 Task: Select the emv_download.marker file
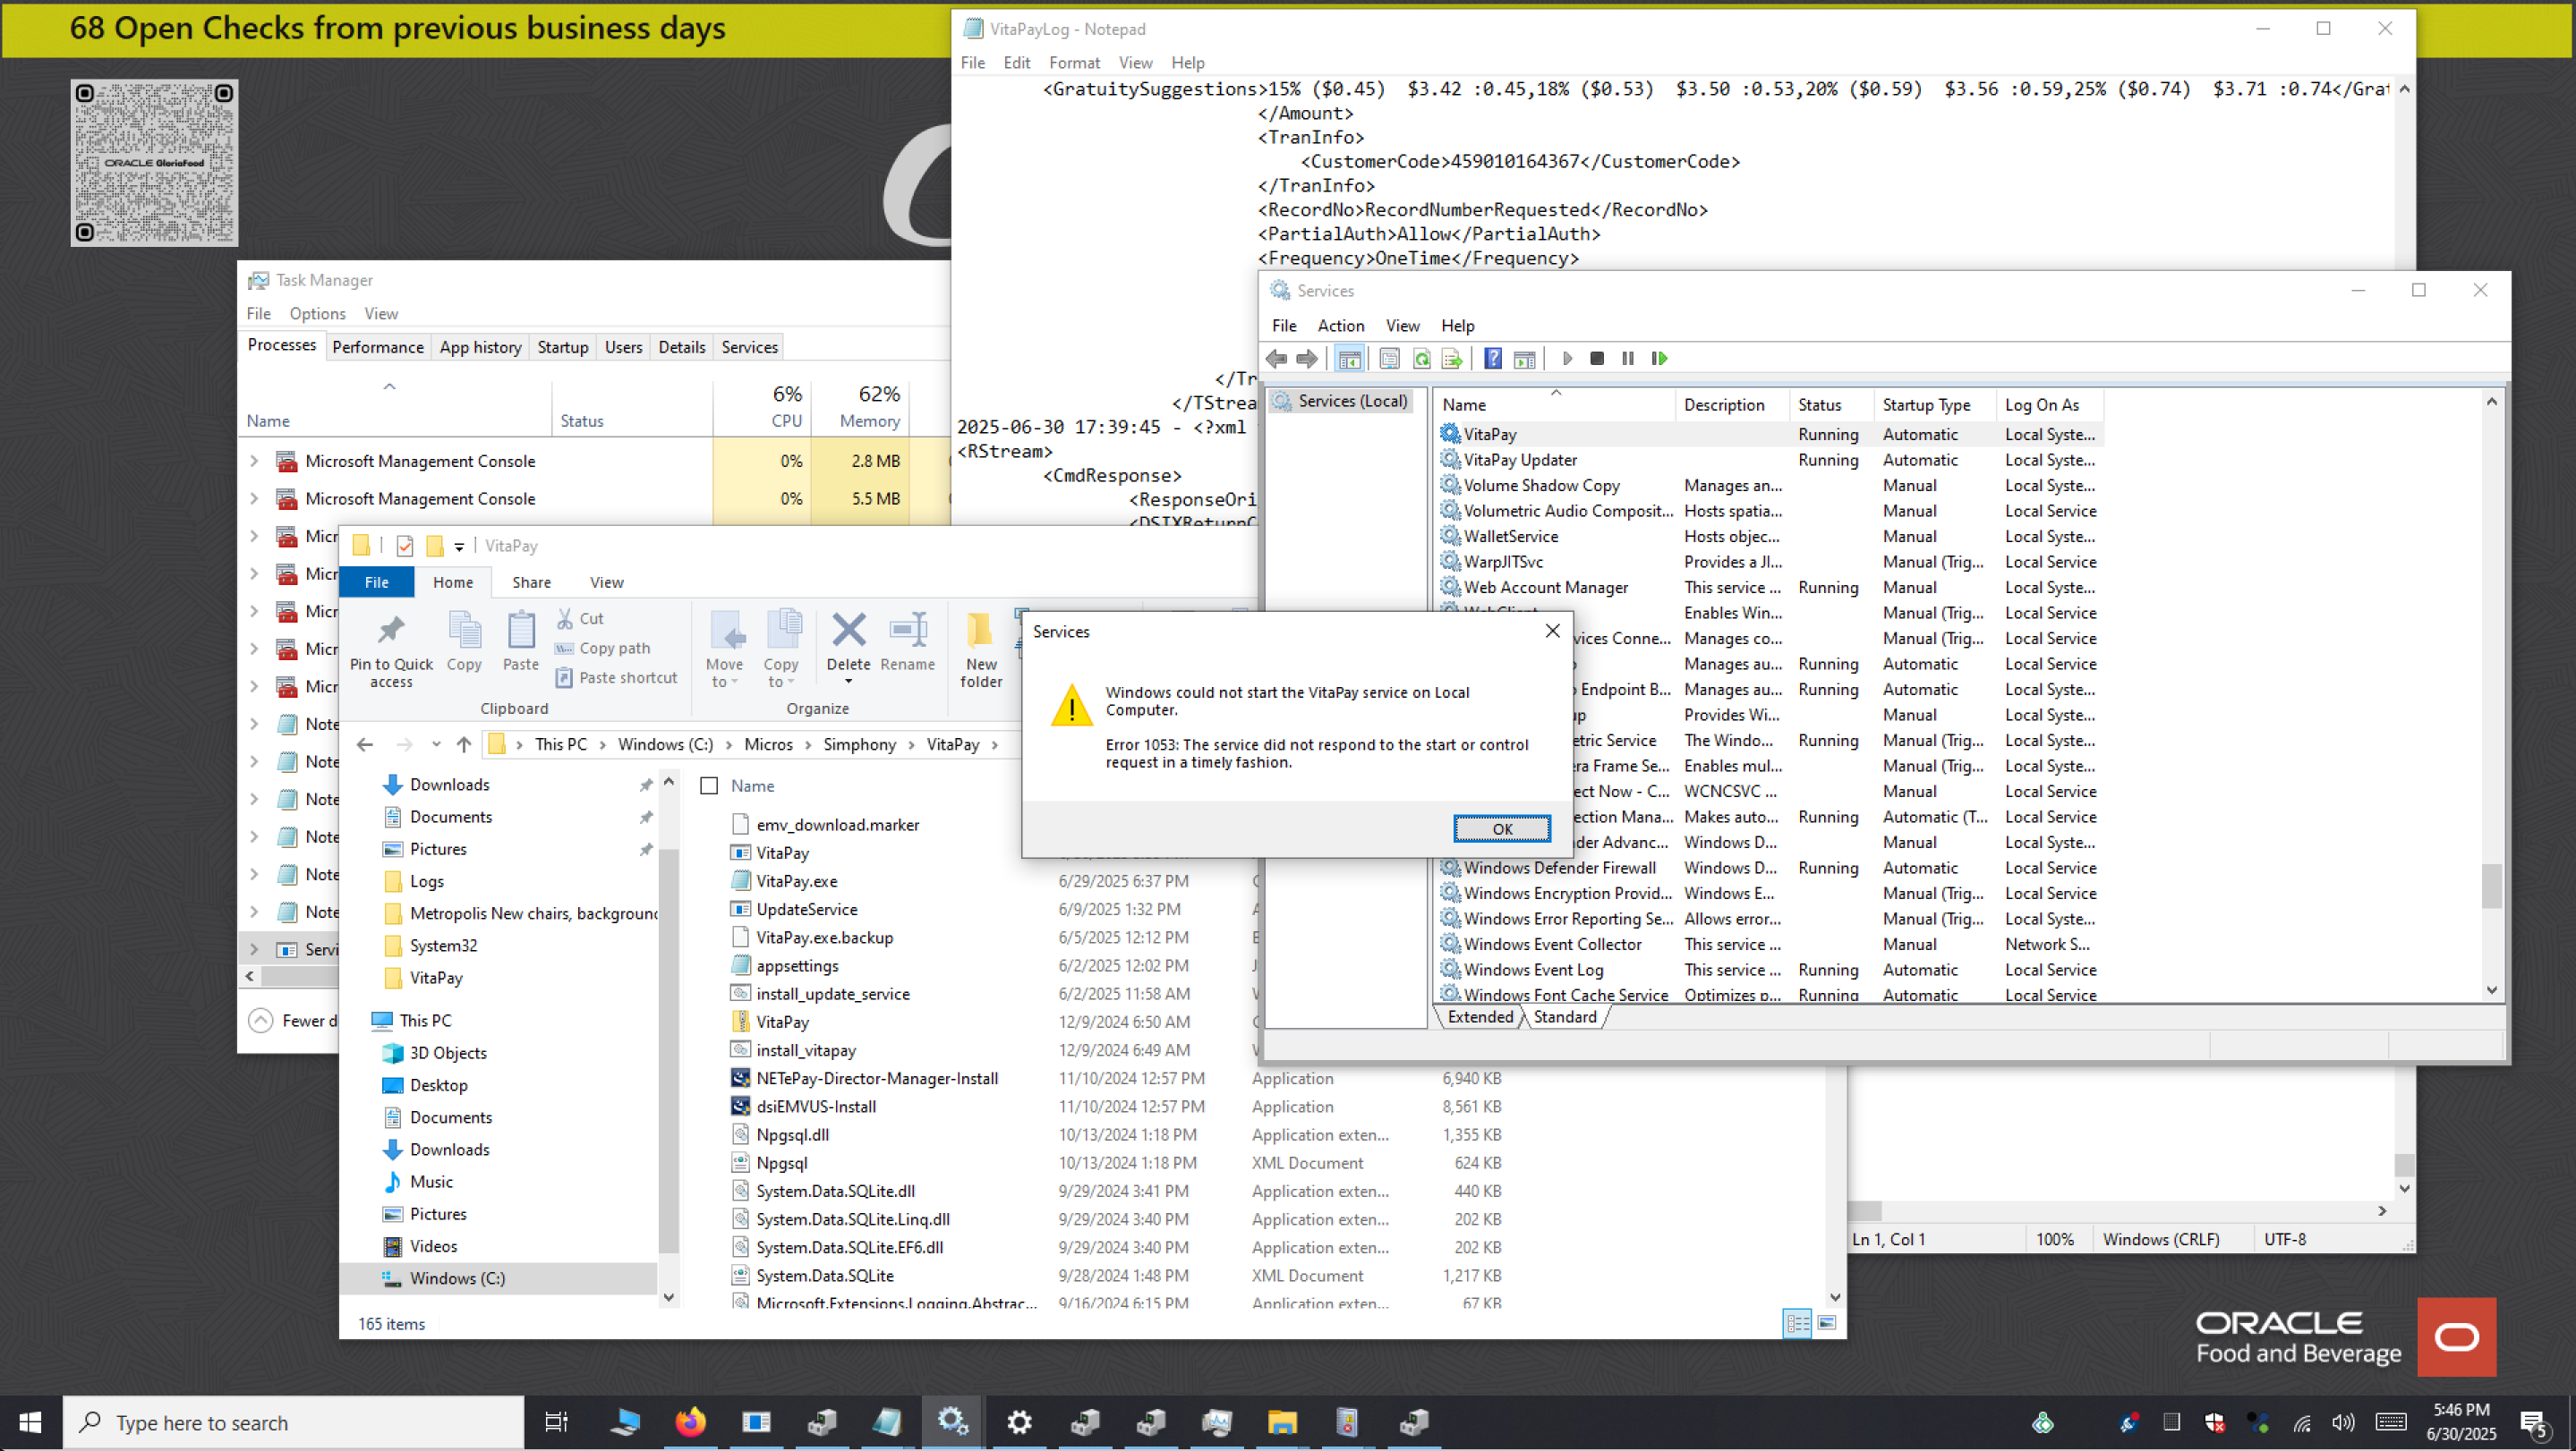(837, 825)
